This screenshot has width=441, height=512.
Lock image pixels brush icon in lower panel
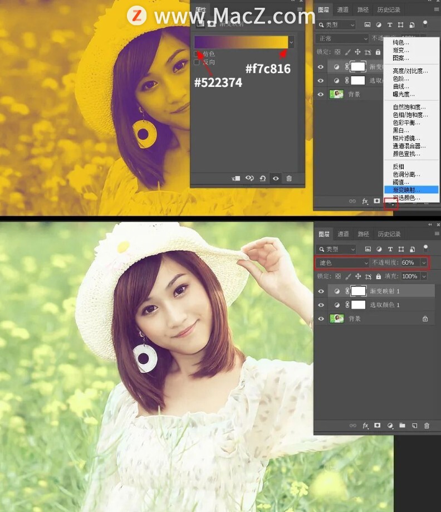coord(349,276)
